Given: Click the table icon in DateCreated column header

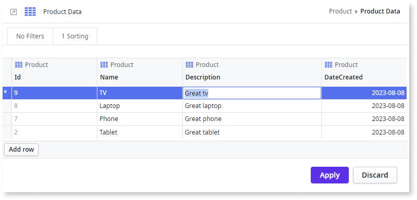Looking at the screenshot, I should coord(328,64).
